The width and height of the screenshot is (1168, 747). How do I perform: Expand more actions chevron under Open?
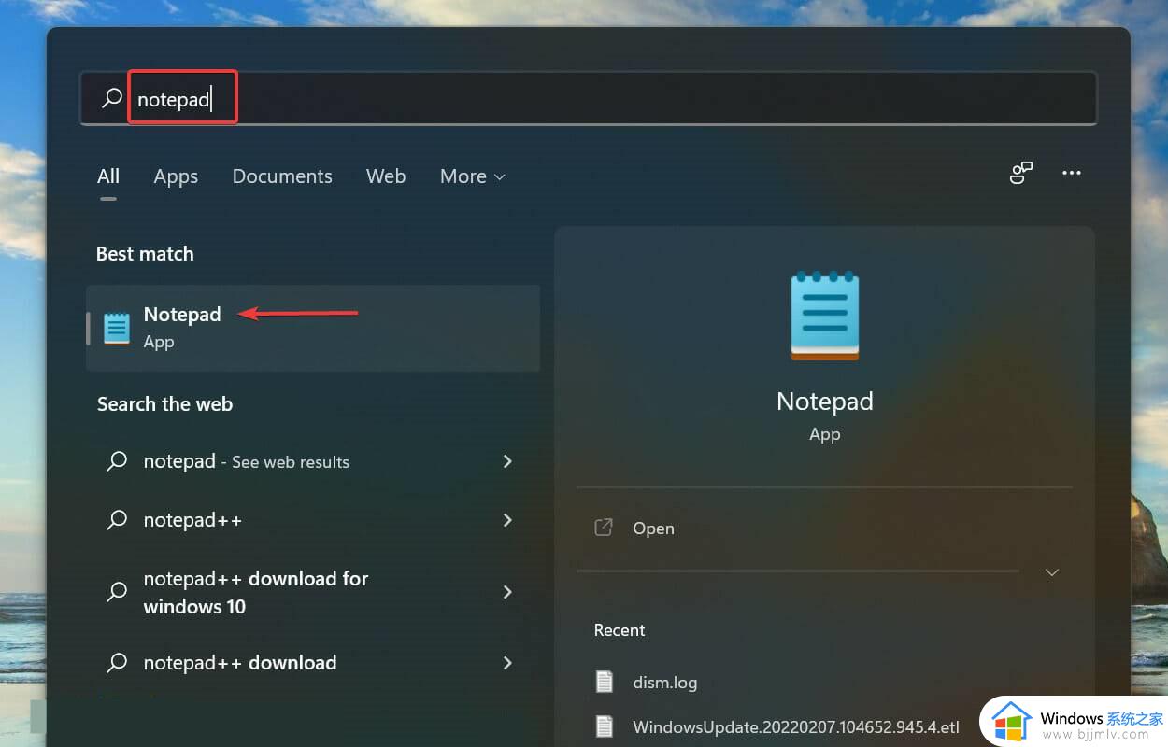pyautogui.click(x=1052, y=572)
